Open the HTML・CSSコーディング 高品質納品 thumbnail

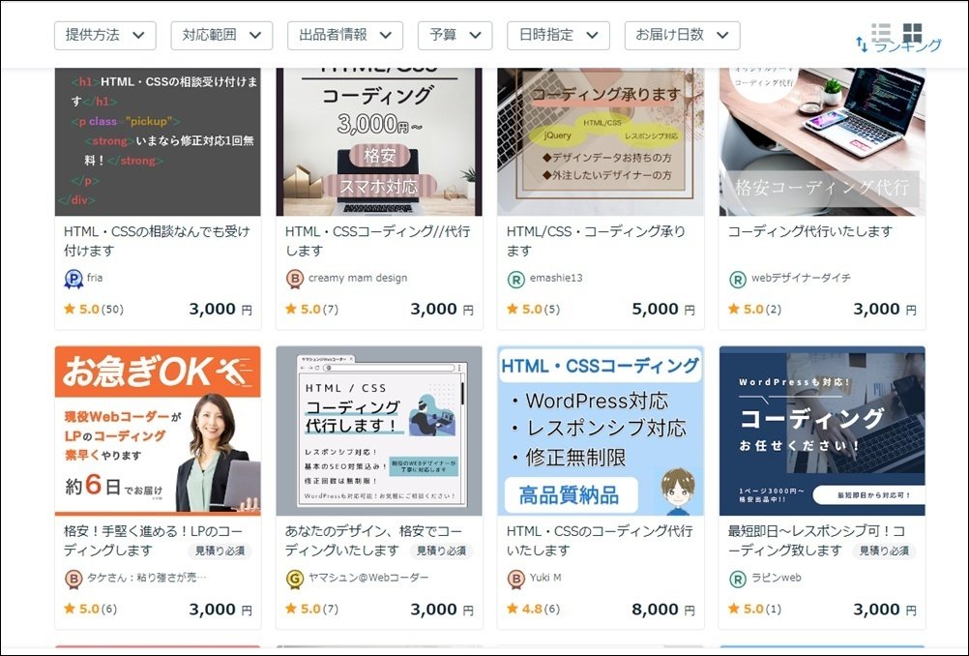click(x=600, y=431)
